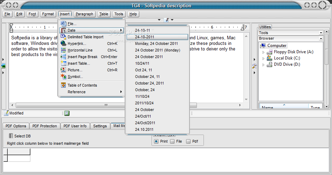Open the File menu
This screenshot has height=175, width=332.
[x=7, y=14]
